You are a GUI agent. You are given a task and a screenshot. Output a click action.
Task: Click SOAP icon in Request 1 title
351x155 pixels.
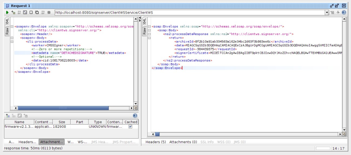click(x=8, y=6)
